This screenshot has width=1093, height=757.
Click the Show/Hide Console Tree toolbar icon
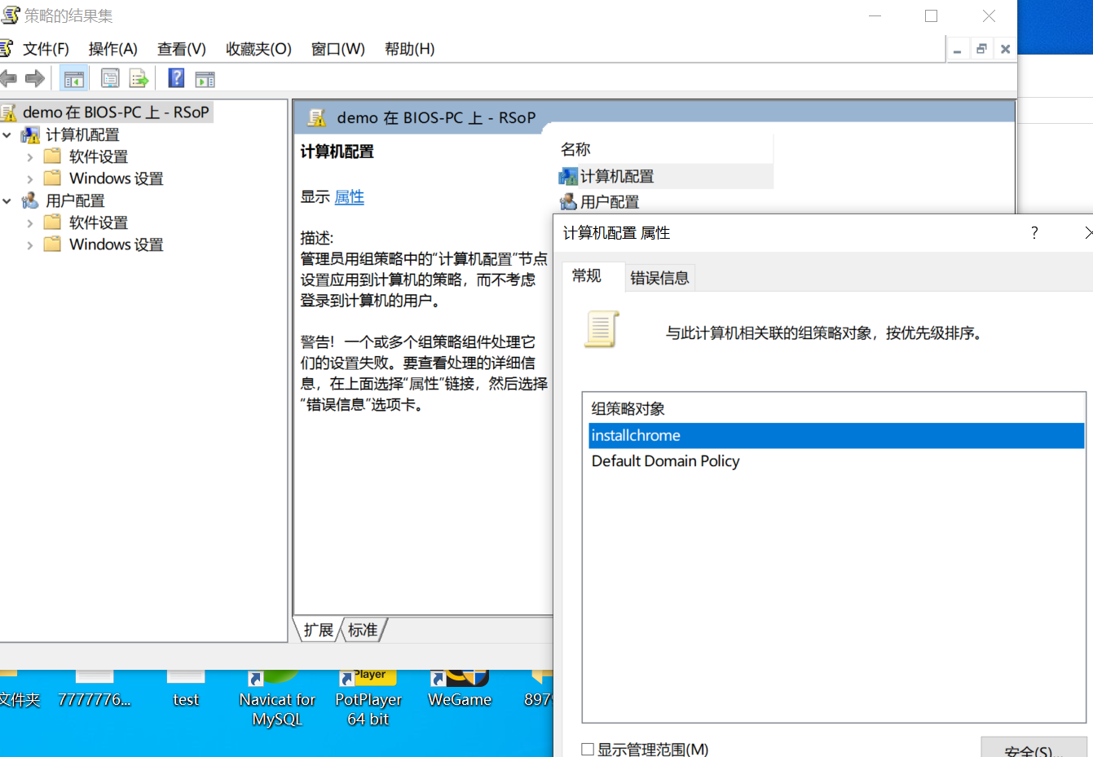pos(74,79)
